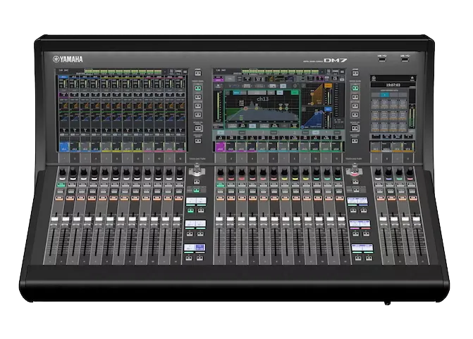Move center bank first channel fader
Viewport: 473px width, 339px height.
(x=219, y=220)
